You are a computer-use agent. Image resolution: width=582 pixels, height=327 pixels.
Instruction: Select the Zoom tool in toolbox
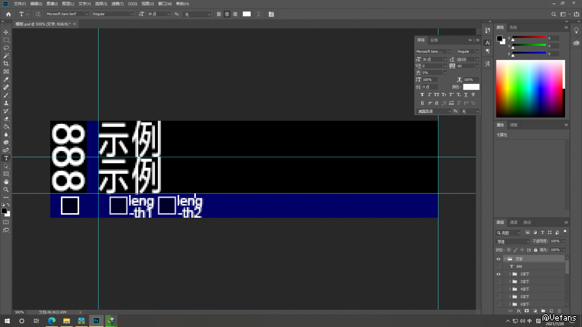click(6, 190)
